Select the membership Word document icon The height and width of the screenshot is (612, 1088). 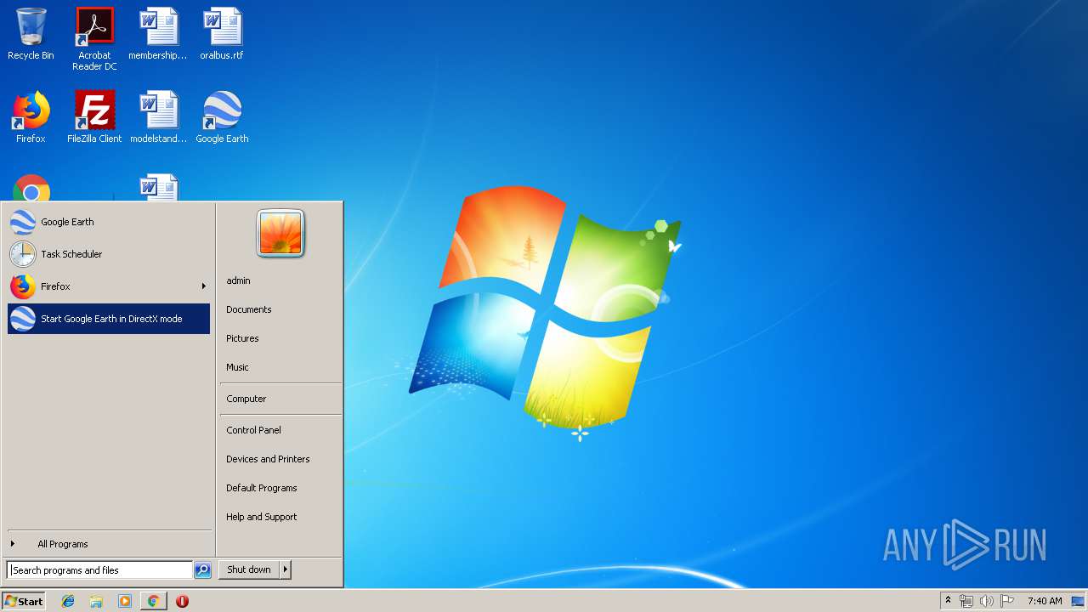[158, 34]
